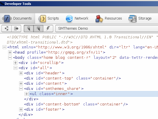Select the content-bottom div line

point(76,104)
